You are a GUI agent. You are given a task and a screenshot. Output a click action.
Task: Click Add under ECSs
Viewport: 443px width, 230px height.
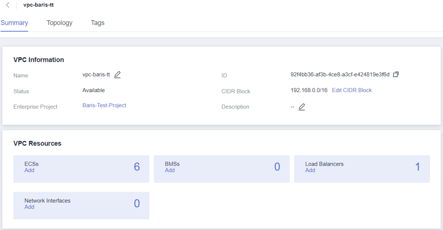tap(29, 170)
